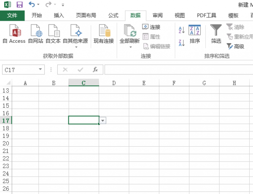Click the 编辑链接 button
The image size is (253, 194).
pyautogui.click(x=157, y=46)
